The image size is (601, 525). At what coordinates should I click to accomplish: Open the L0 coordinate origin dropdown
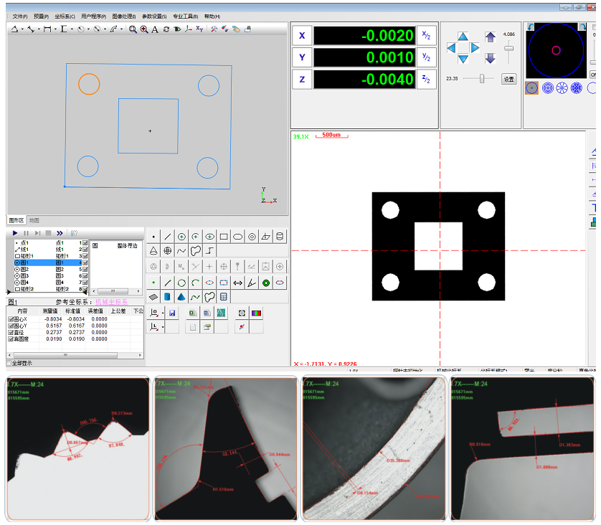pyautogui.click(x=163, y=313)
